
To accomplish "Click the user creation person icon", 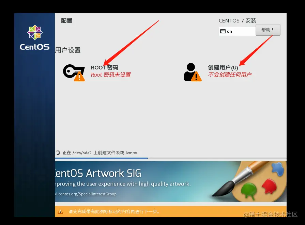I will [x=191, y=70].
